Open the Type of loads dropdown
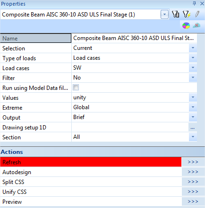Viewport: 205px width, 208px height. 193,58
